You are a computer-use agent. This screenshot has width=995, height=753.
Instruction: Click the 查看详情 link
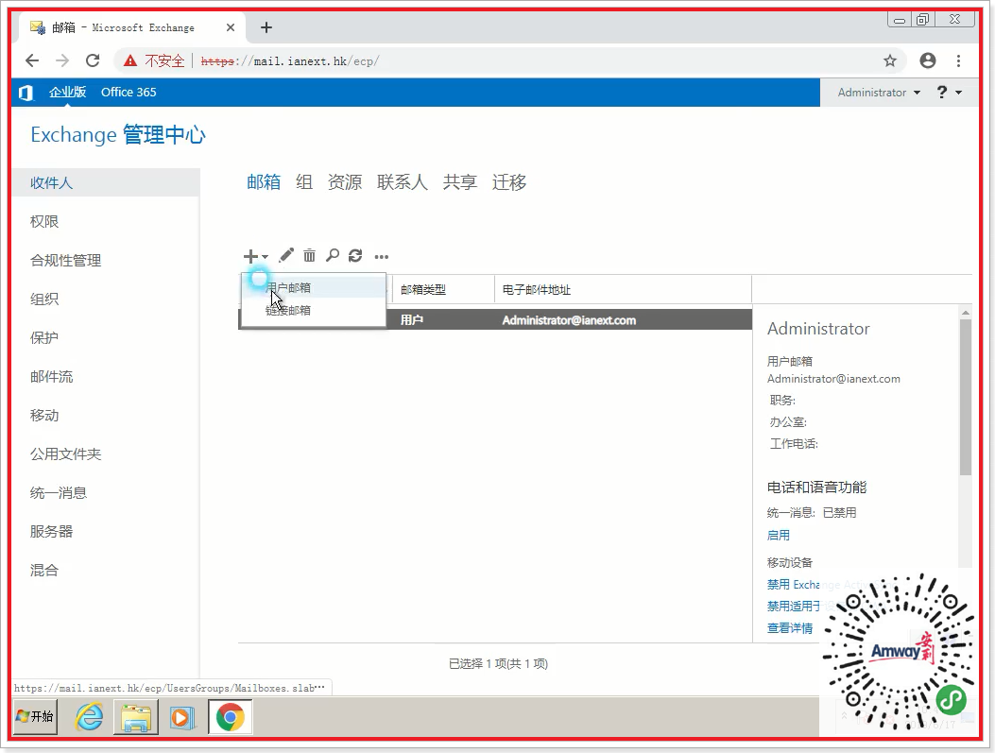click(789, 628)
